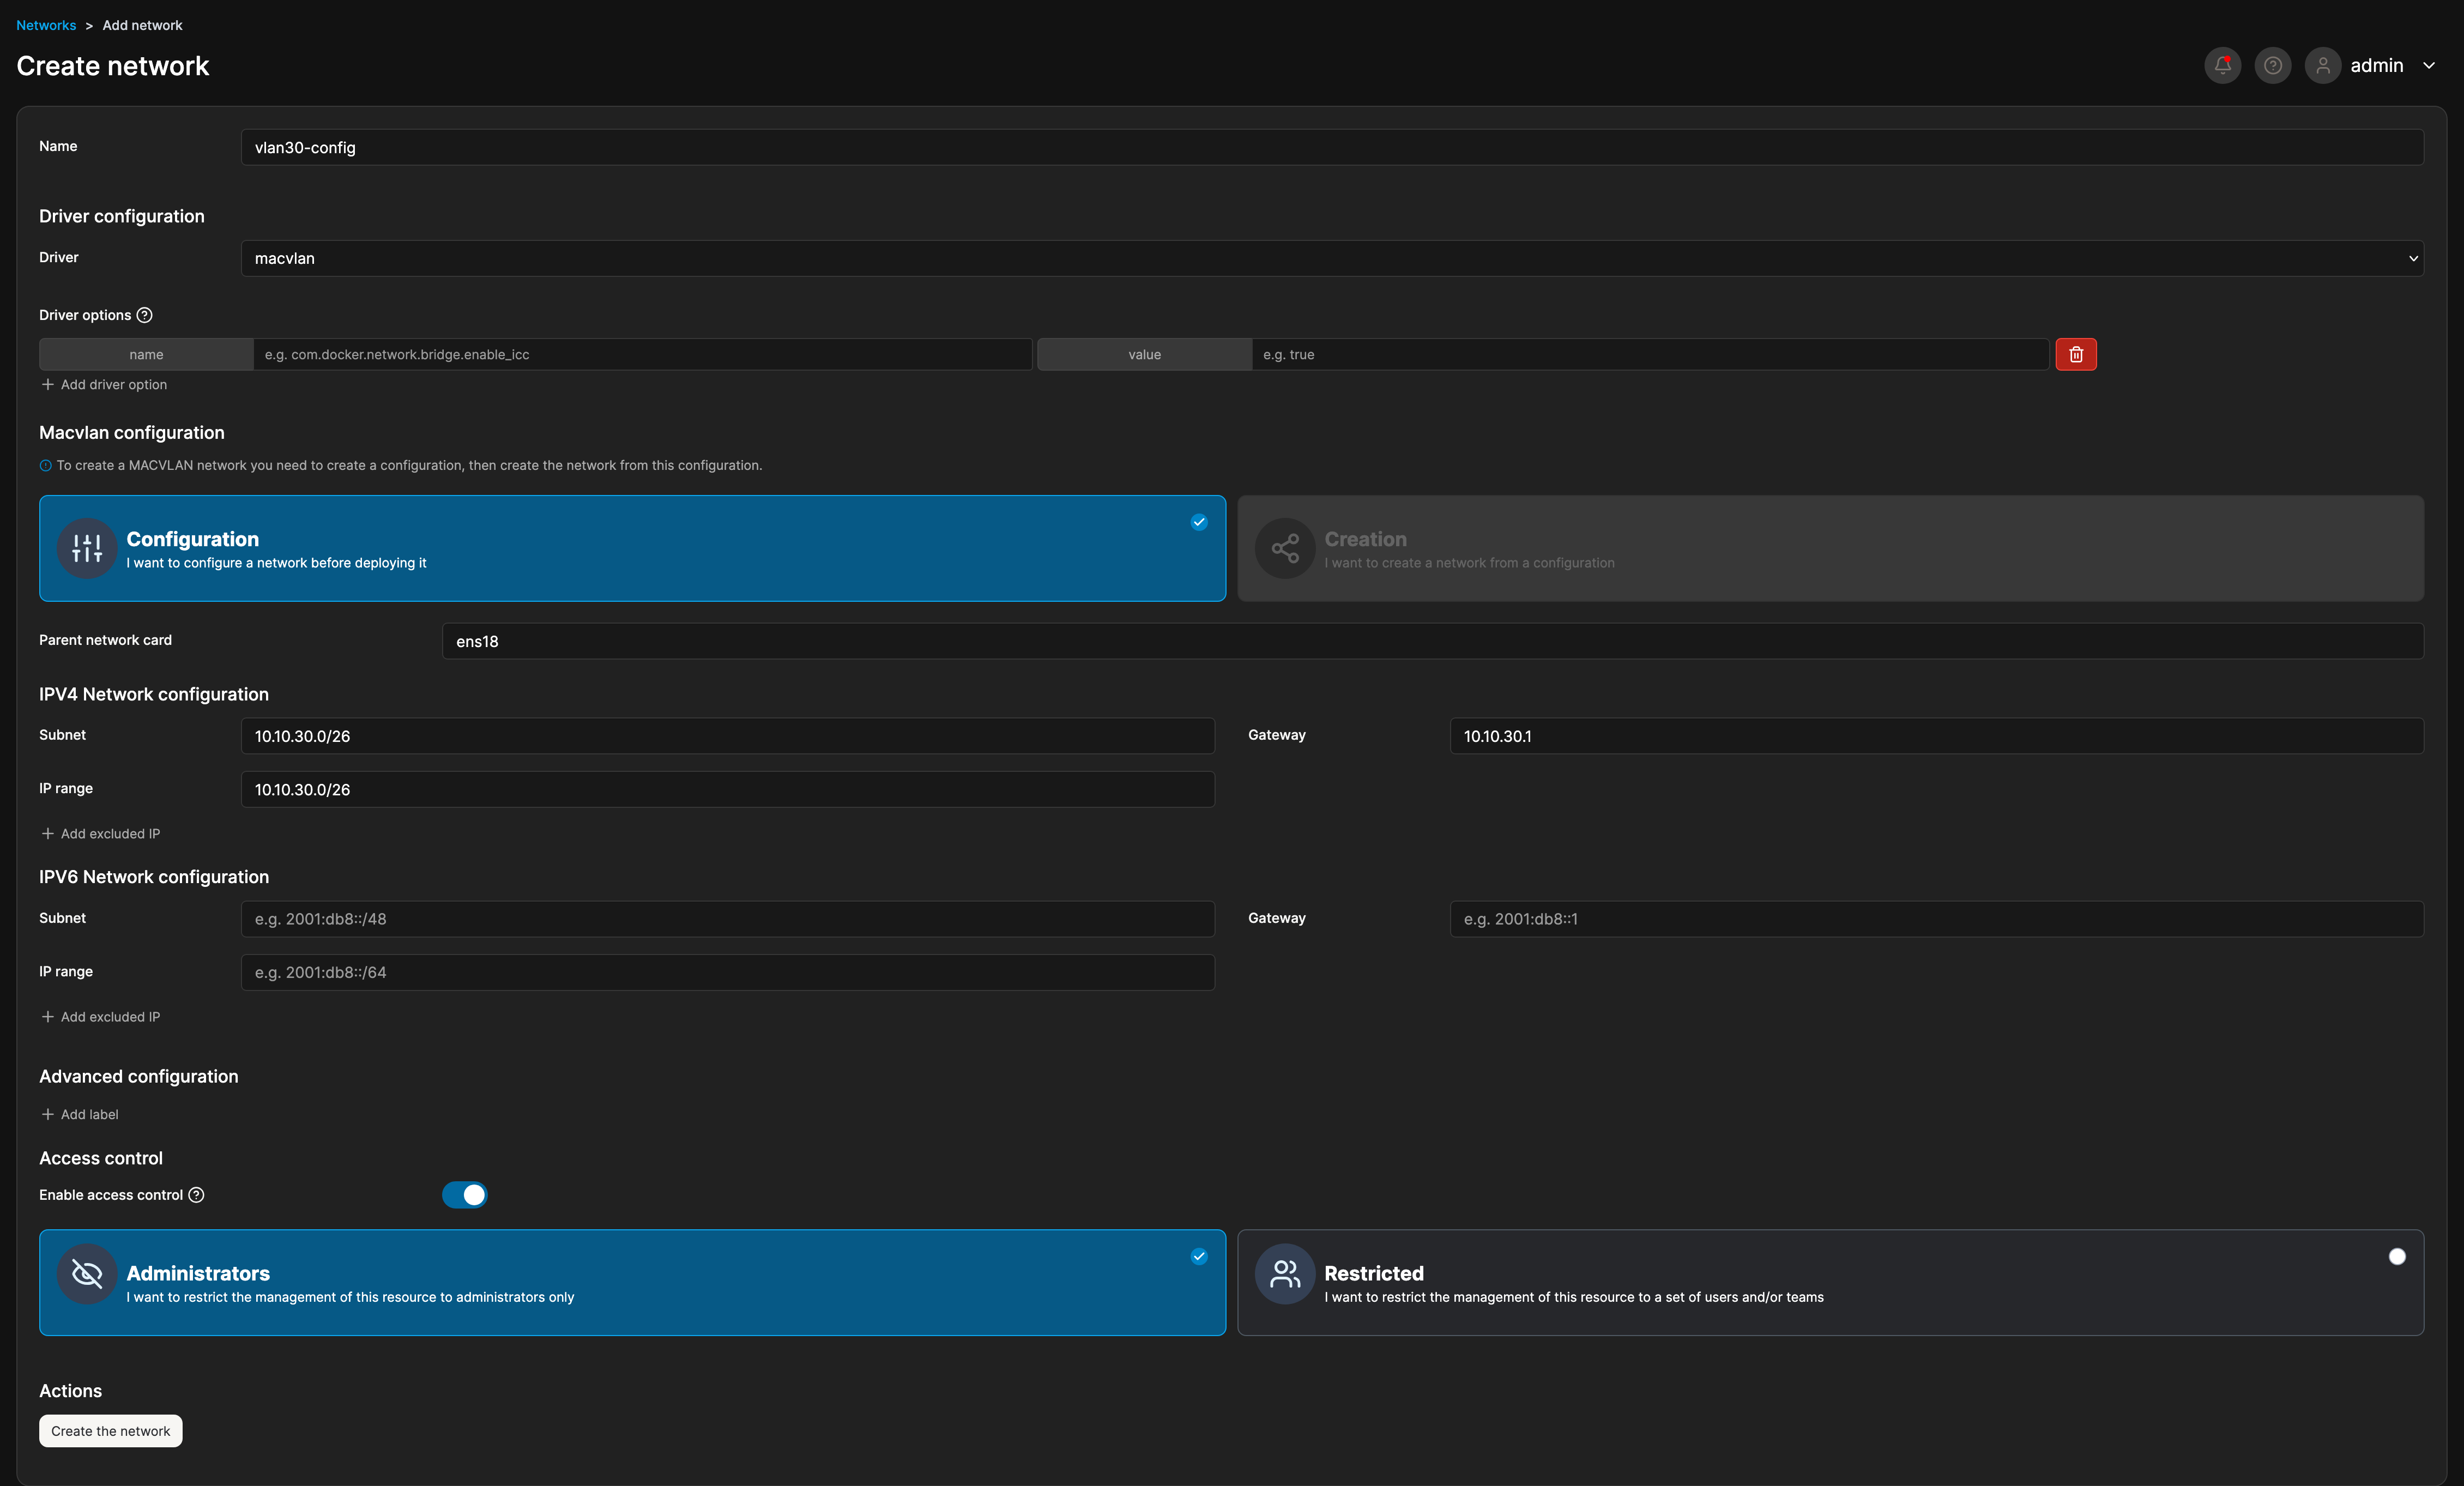Click the admin user avatar icon
The image size is (2464, 1486).
pyautogui.click(x=2322, y=65)
